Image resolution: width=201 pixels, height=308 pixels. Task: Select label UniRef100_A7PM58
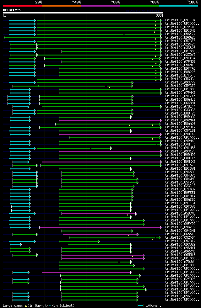coord(180,62)
